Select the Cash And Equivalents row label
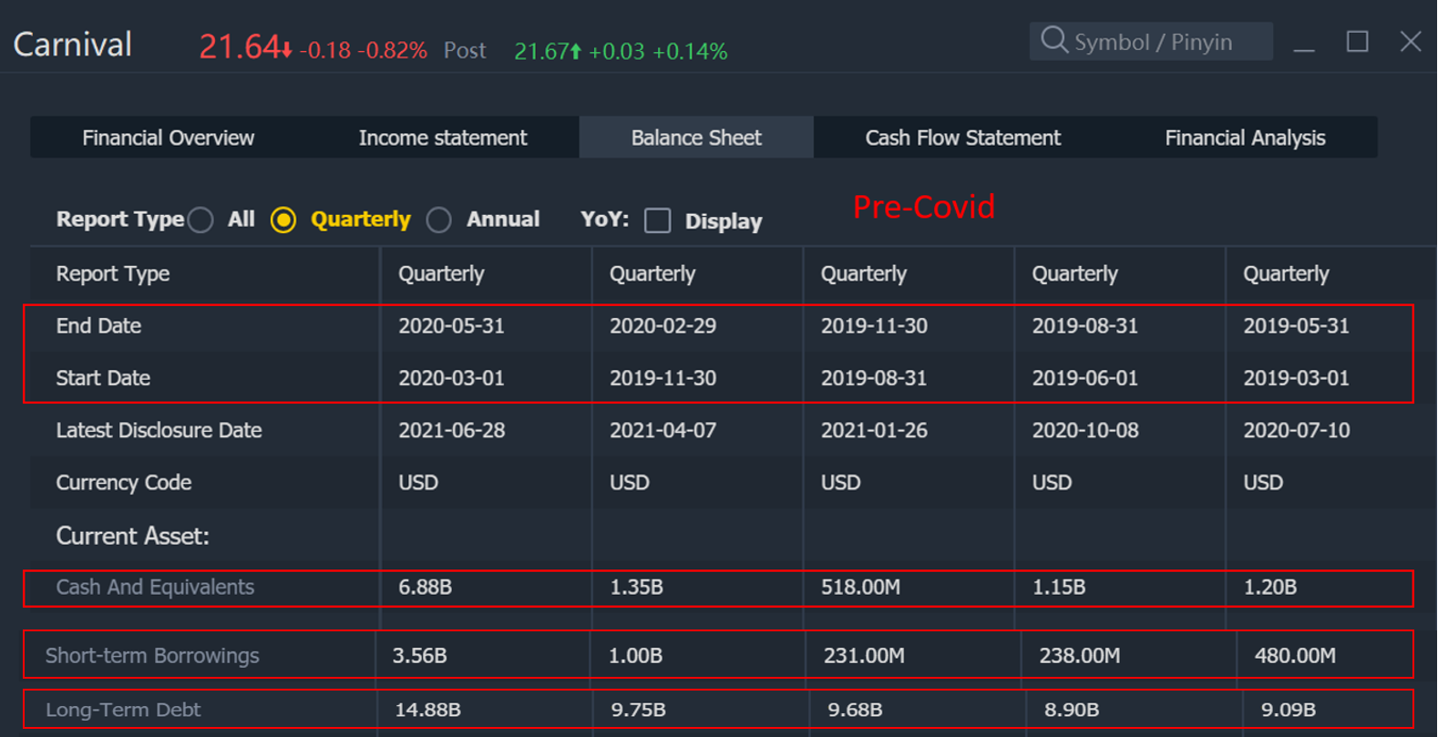 pyautogui.click(x=155, y=588)
